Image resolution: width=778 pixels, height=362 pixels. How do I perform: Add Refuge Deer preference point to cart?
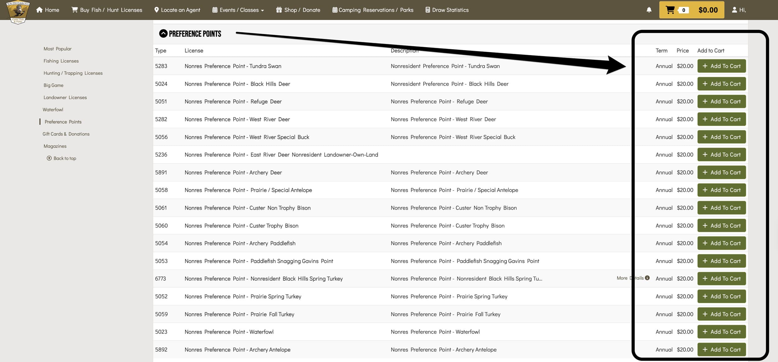click(721, 101)
